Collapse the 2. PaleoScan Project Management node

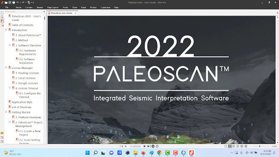pyautogui.click(x=10, y=122)
